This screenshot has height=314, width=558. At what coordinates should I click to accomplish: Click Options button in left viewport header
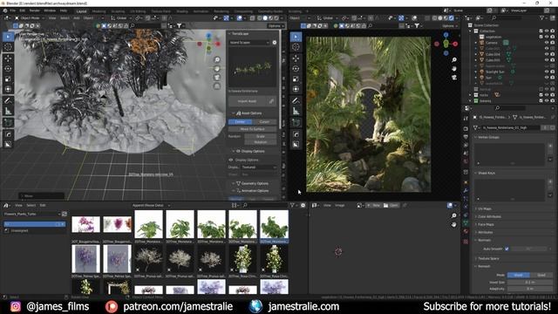(276, 25)
